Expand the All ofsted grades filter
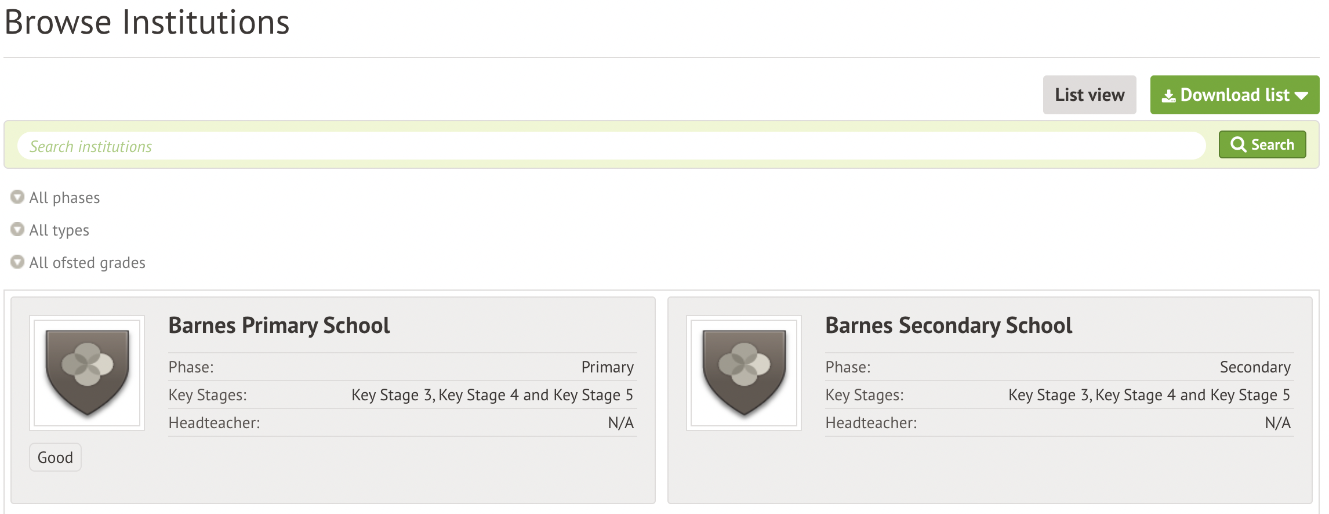1329x514 pixels. pos(87,263)
